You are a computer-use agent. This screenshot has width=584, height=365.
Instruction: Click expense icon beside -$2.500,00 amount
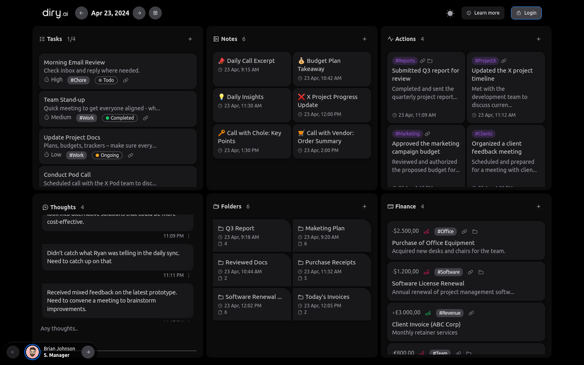point(427,232)
